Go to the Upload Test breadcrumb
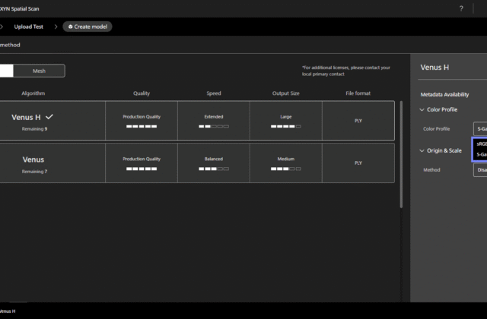This screenshot has width=487, height=319. (29, 27)
